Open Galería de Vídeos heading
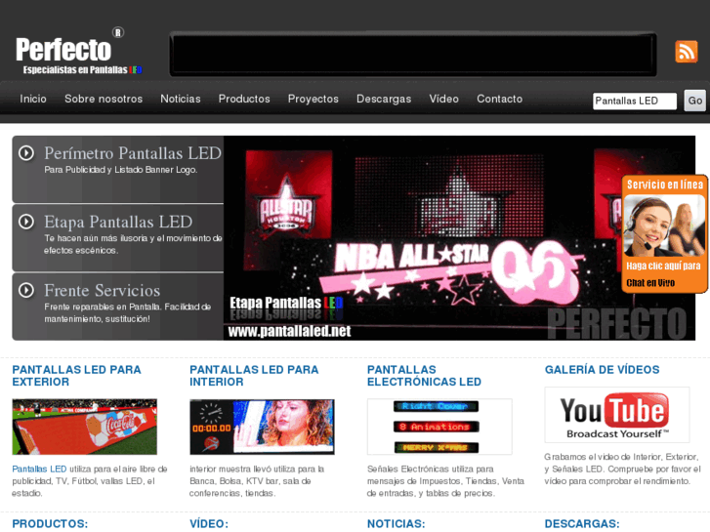This screenshot has width=710, height=532. [x=602, y=369]
